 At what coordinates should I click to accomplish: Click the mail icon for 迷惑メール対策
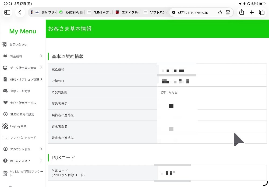[5, 91]
